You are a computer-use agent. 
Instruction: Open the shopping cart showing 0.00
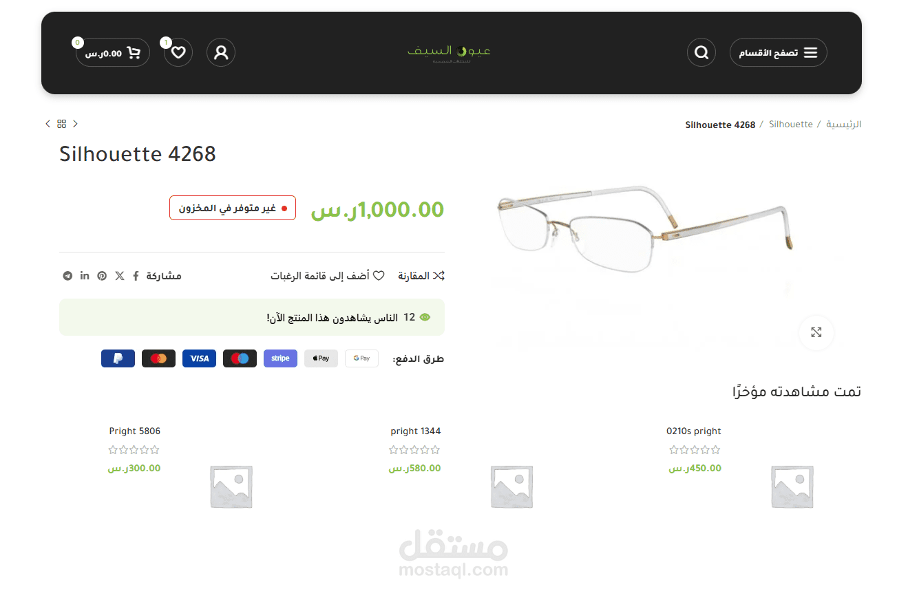[113, 52]
